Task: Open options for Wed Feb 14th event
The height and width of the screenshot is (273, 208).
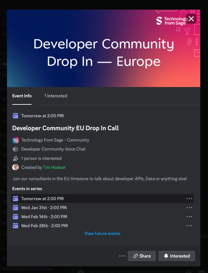Action: tap(189, 217)
